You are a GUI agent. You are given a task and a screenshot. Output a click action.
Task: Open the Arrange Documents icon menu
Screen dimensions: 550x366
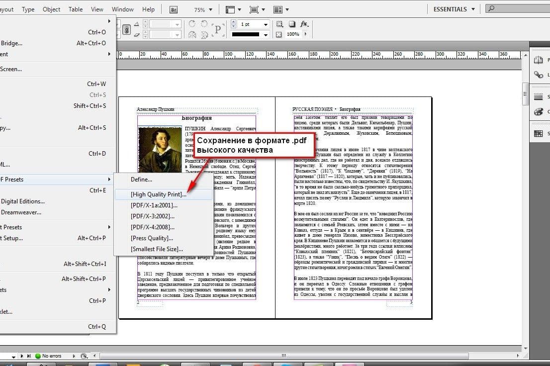(x=281, y=9)
